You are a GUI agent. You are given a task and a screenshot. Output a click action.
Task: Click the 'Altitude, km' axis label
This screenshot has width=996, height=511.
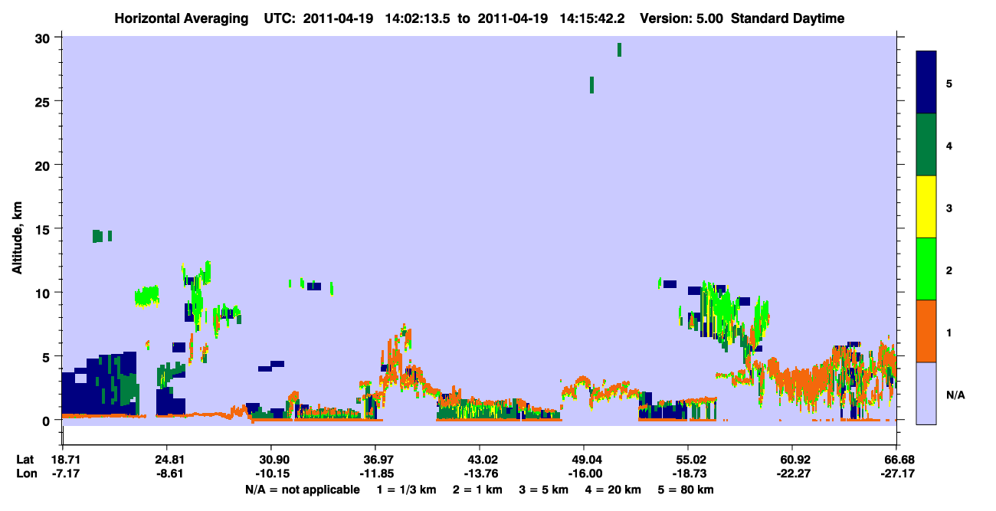click(17, 237)
